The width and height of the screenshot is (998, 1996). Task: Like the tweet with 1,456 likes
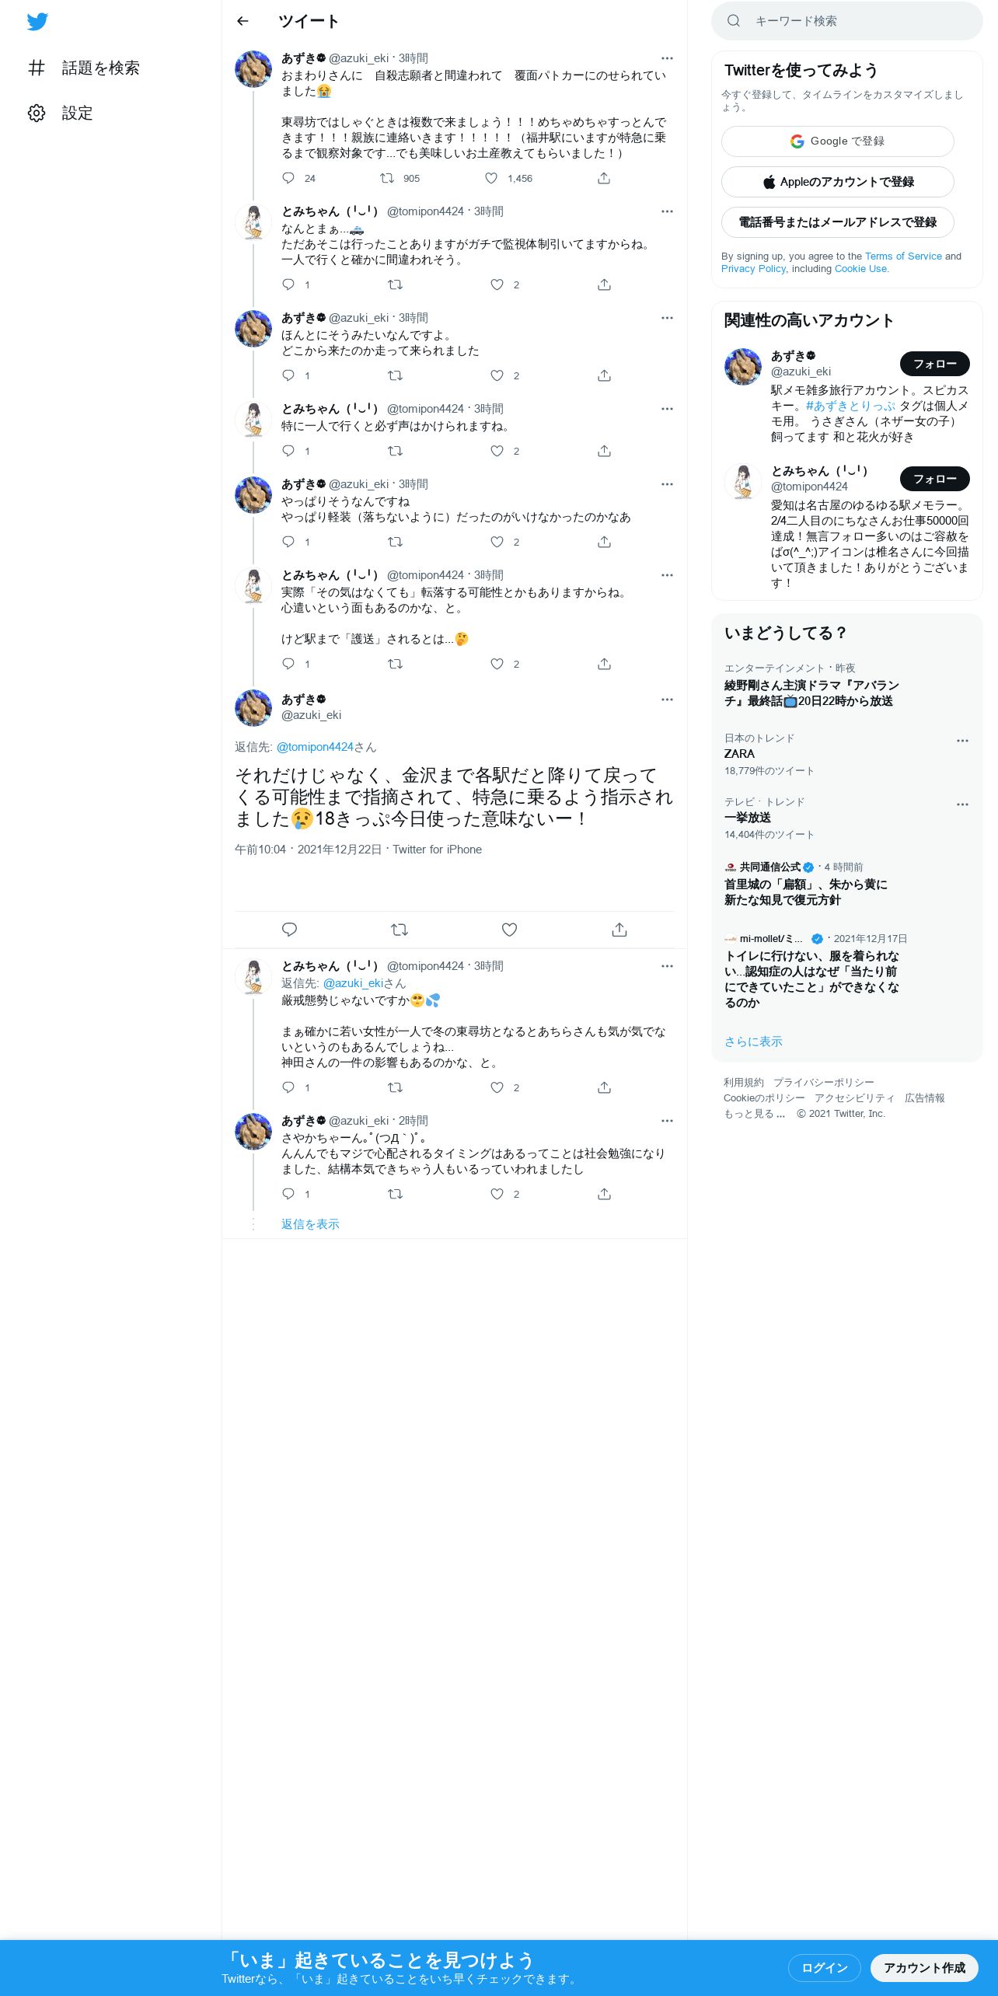(491, 178)
